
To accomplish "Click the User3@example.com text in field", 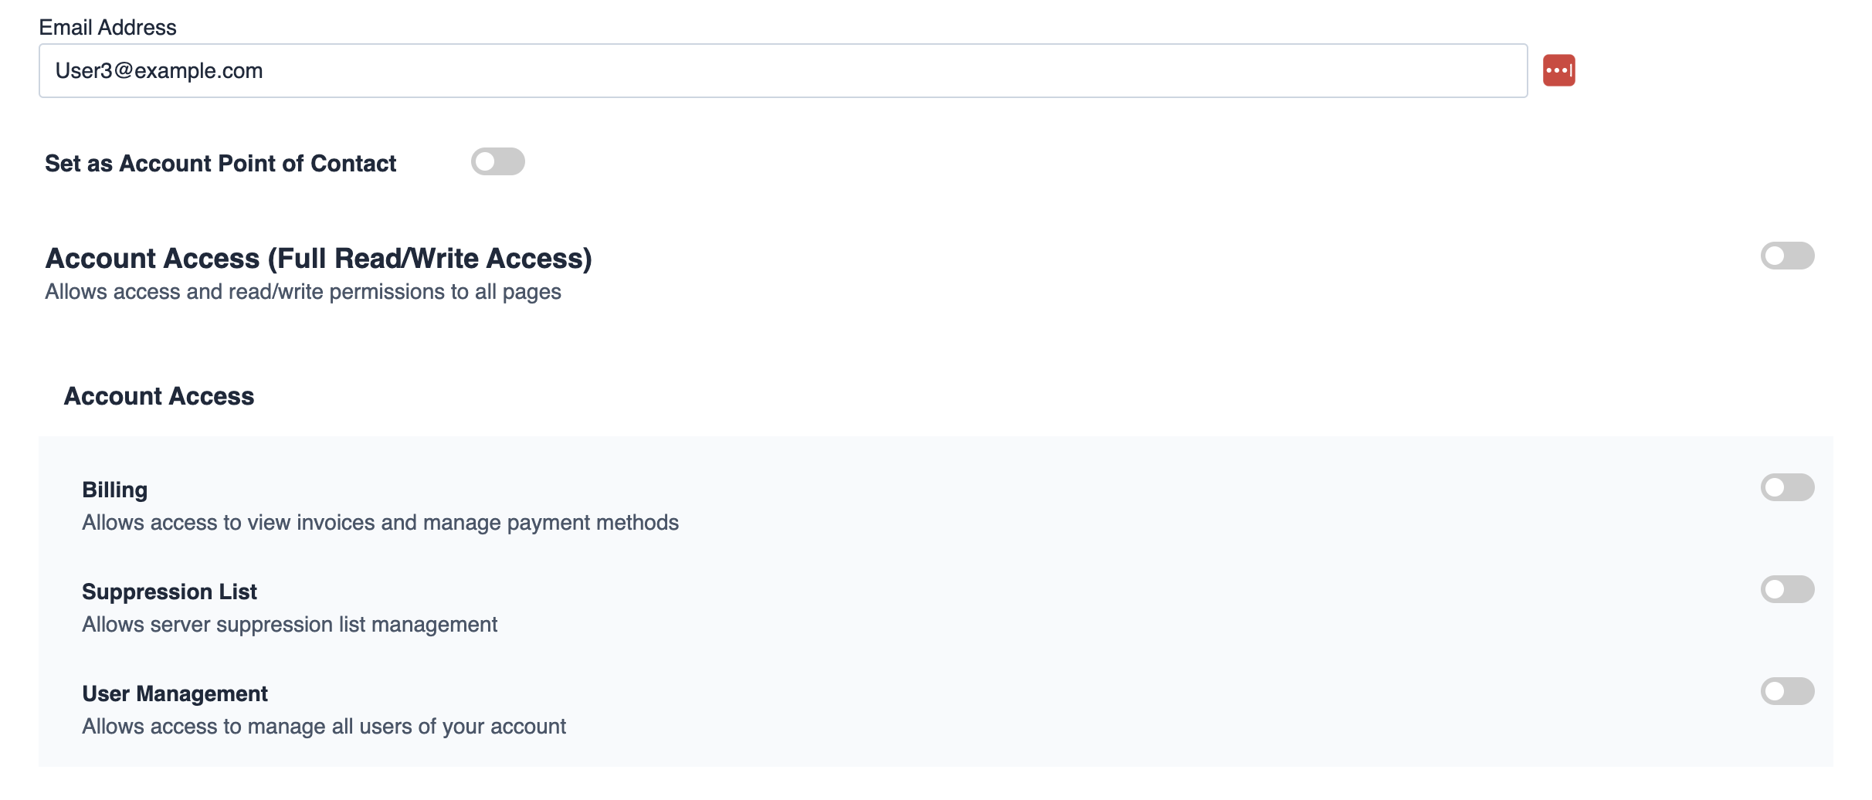I will (159, 70).
